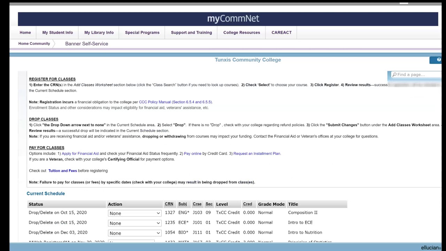Click the help question mark icon
The image size is (446, 251).
[x=438, y=60]
